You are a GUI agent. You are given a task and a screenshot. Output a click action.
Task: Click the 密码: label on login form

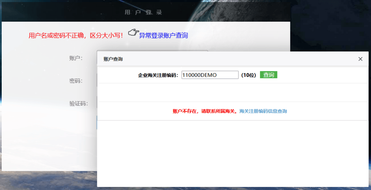(76, 81)
